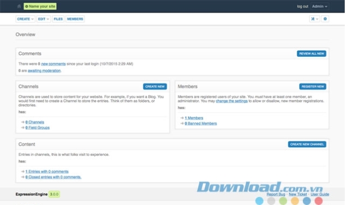This screenshot has height=205, width=348.
Task: Open the User Guide footer link
Action: 320,194
